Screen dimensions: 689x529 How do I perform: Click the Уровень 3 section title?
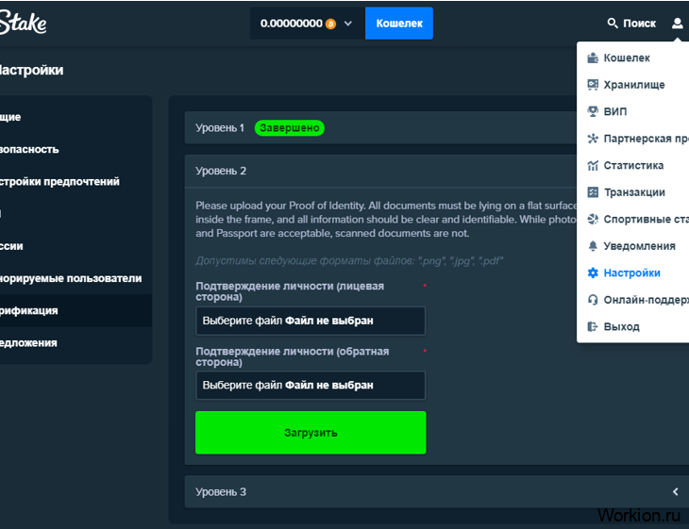pos(221,491)
